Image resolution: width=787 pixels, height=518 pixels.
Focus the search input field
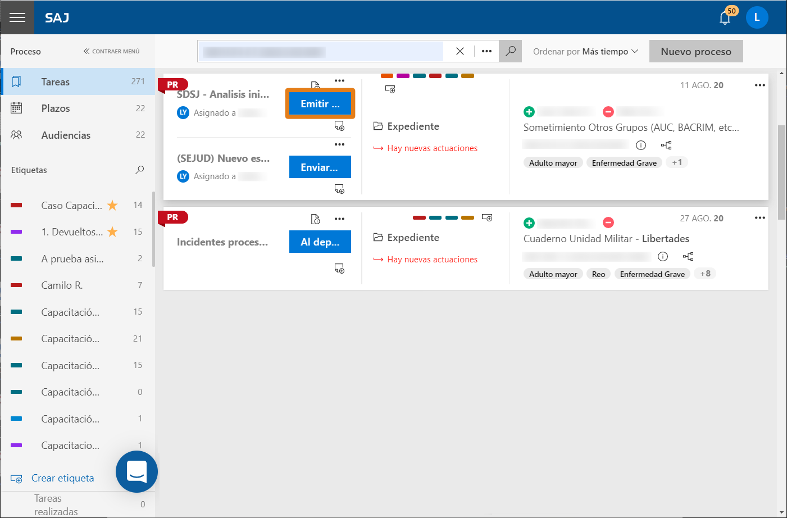(x=321, y=51)
